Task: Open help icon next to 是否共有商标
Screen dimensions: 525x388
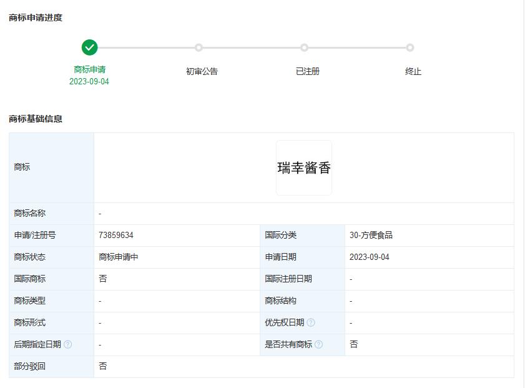Action: (x=319, y=344)
